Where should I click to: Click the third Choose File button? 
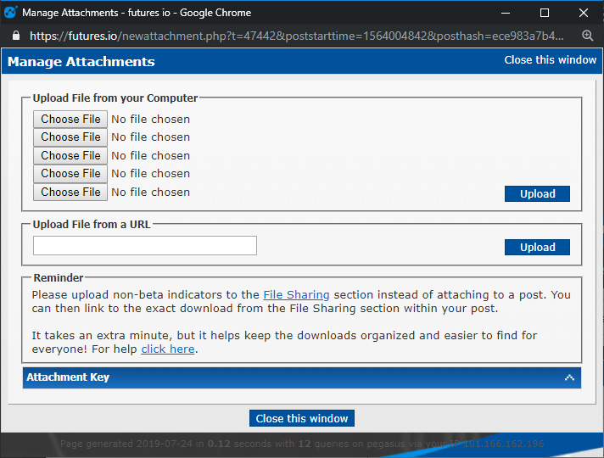point(70,155)
